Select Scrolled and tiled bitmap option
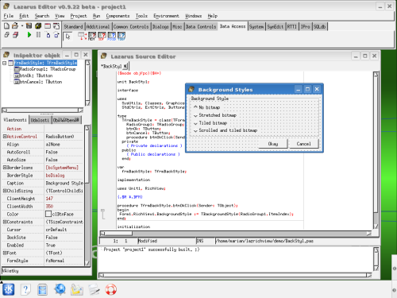 [225, 130]
